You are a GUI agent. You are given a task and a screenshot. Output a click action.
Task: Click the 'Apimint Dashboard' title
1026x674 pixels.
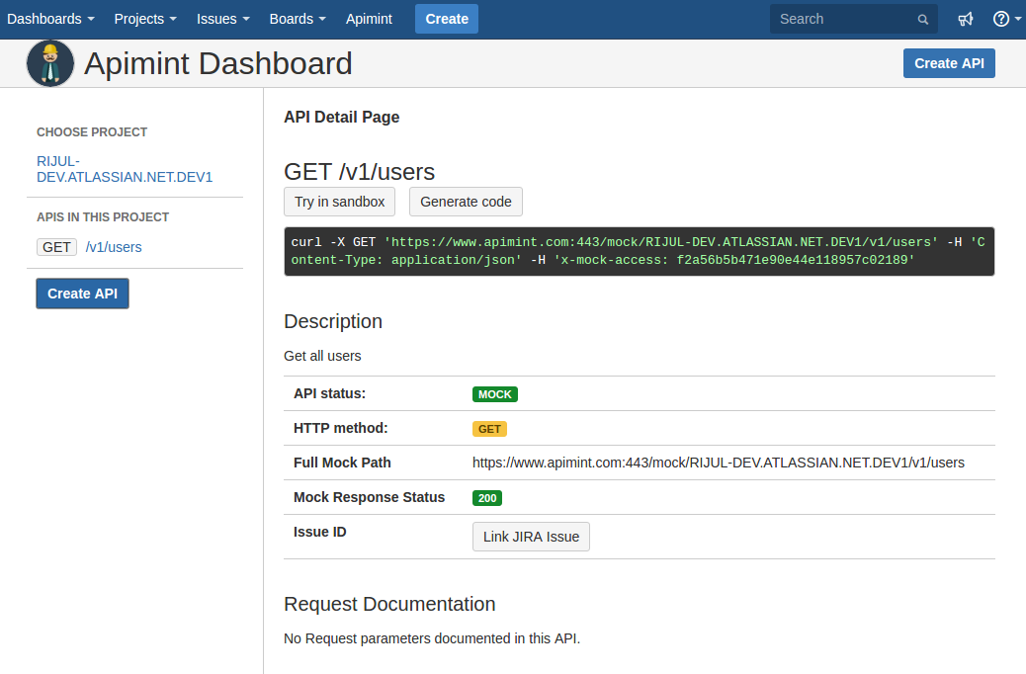217,63
